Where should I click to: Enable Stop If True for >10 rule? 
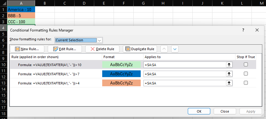(246, 64)
